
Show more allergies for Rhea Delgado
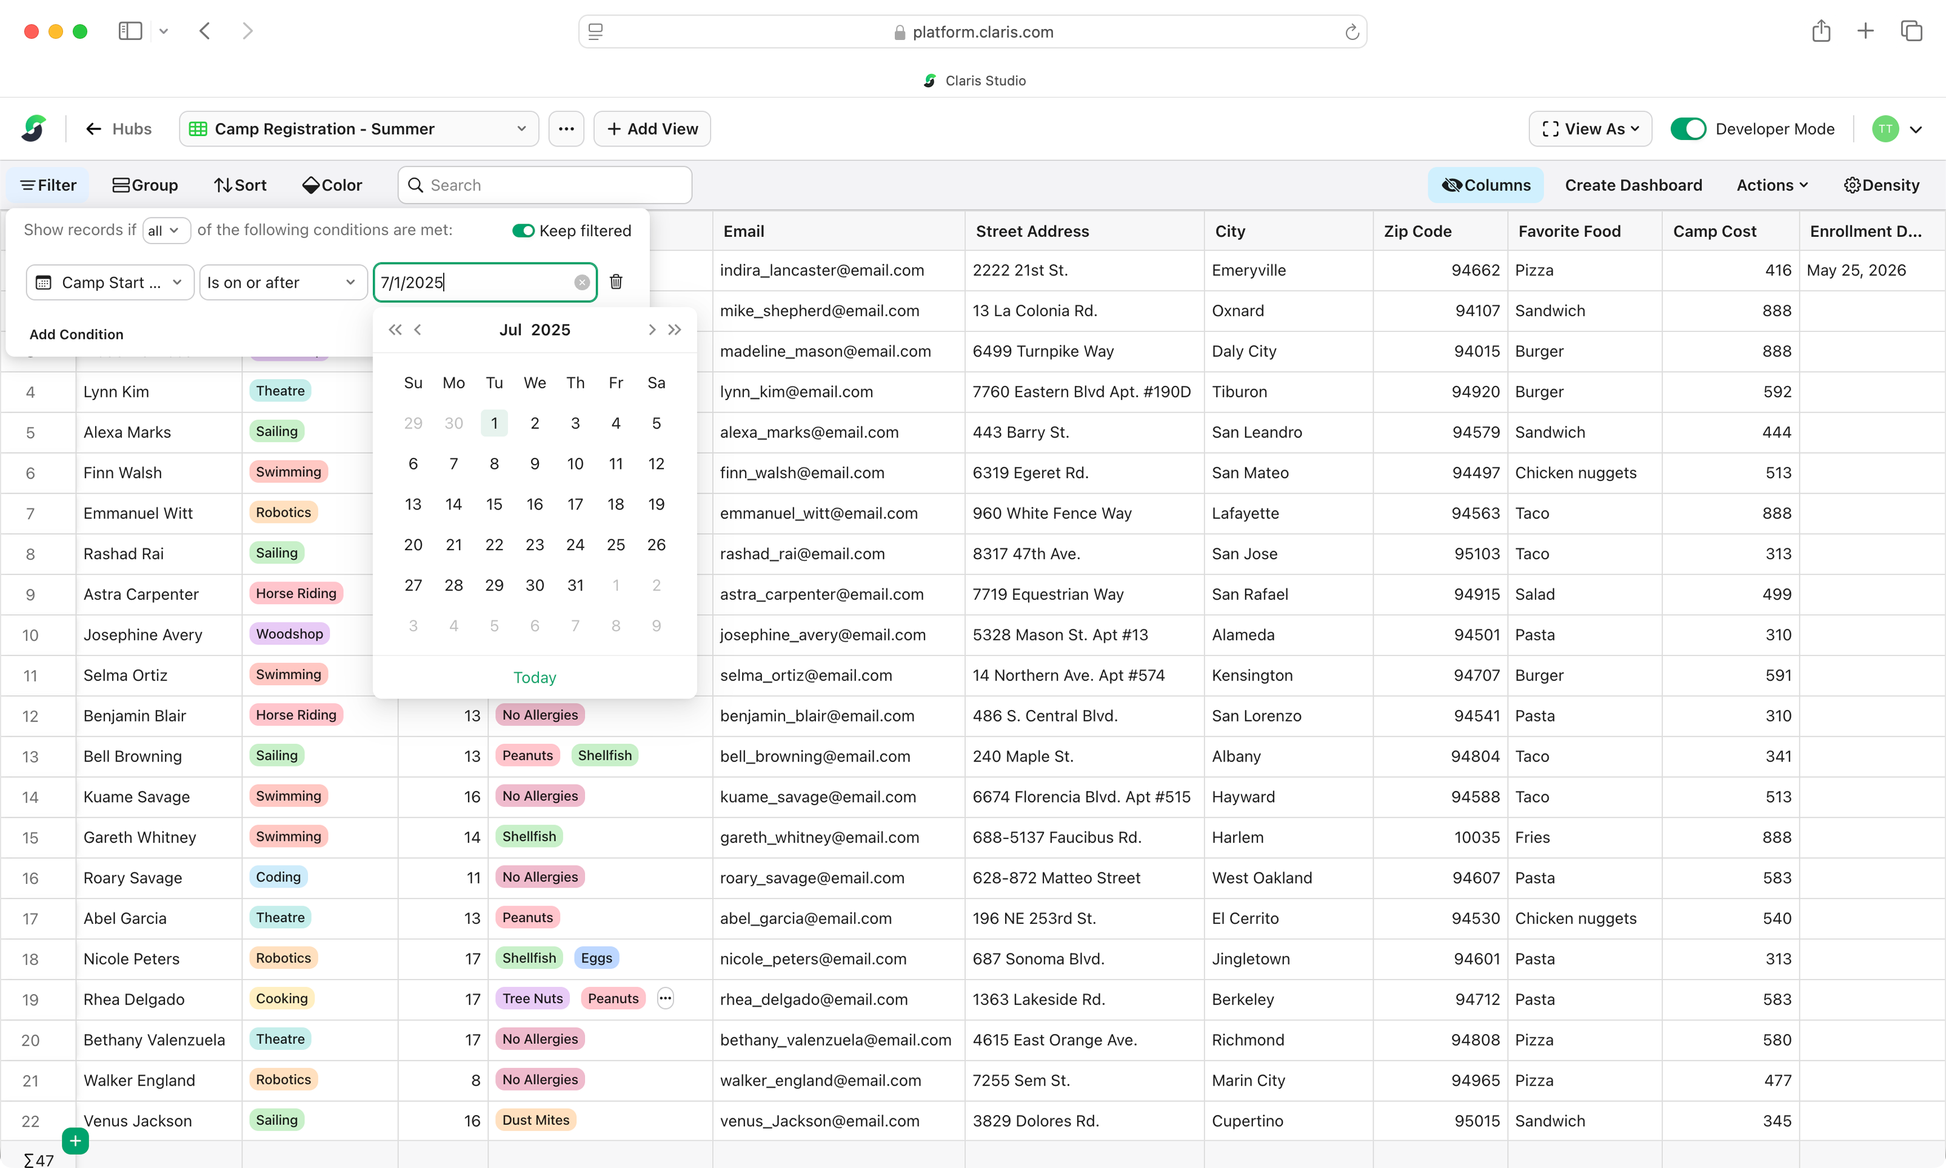coord(666,998)
